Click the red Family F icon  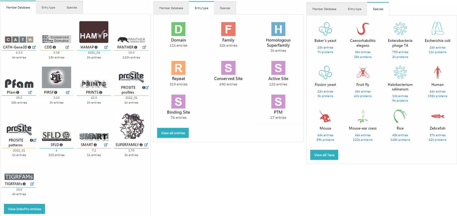point(228,29)
